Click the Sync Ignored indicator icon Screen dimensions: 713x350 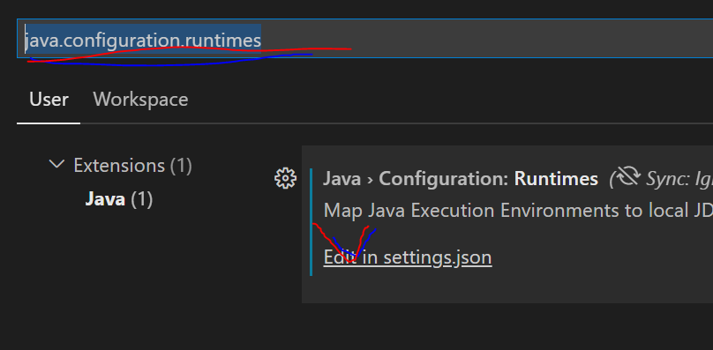629,177
